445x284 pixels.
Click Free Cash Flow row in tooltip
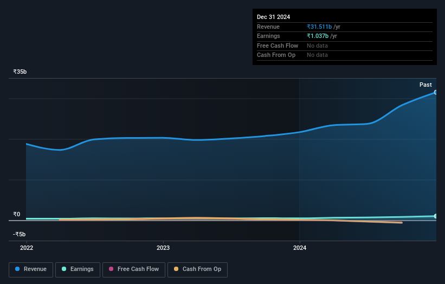[x=345, y=46]
